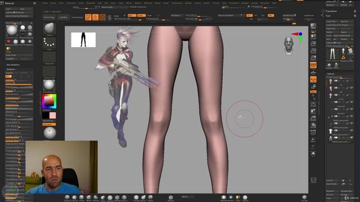Pick a hue in the color picker square
This screenshot has height=202, width=360.
tap(49, 101)
